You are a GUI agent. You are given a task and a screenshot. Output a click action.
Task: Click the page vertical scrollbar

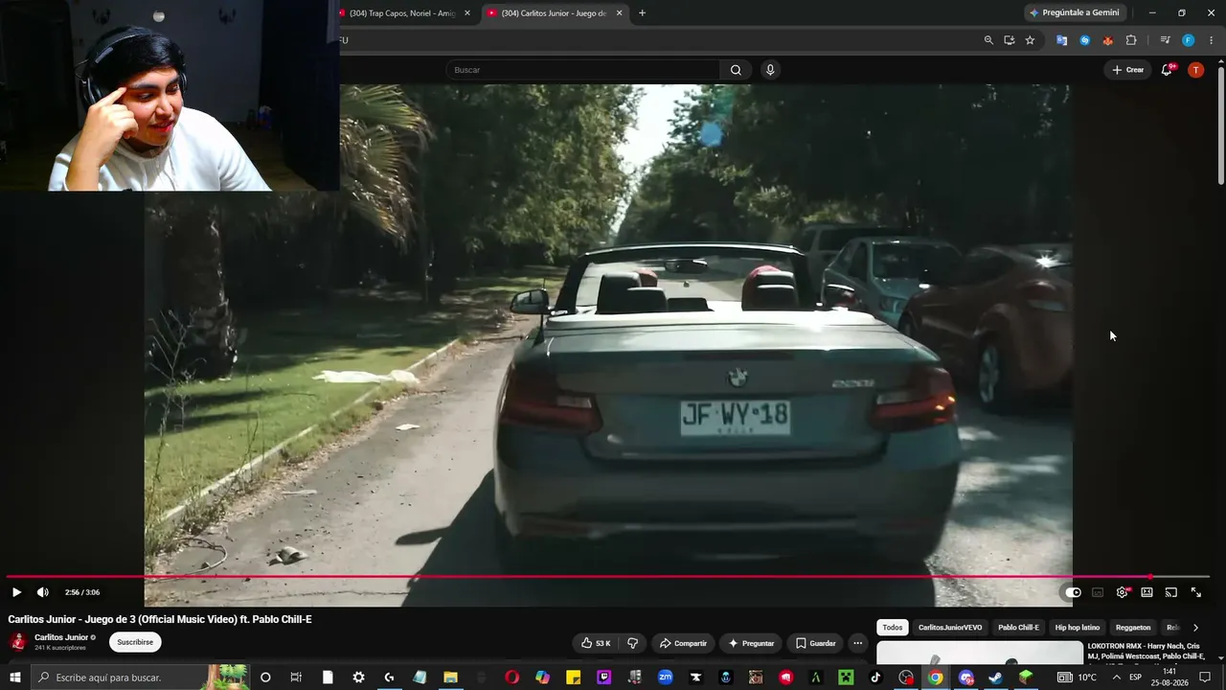pyautogui.click(x=1220, y=125)
